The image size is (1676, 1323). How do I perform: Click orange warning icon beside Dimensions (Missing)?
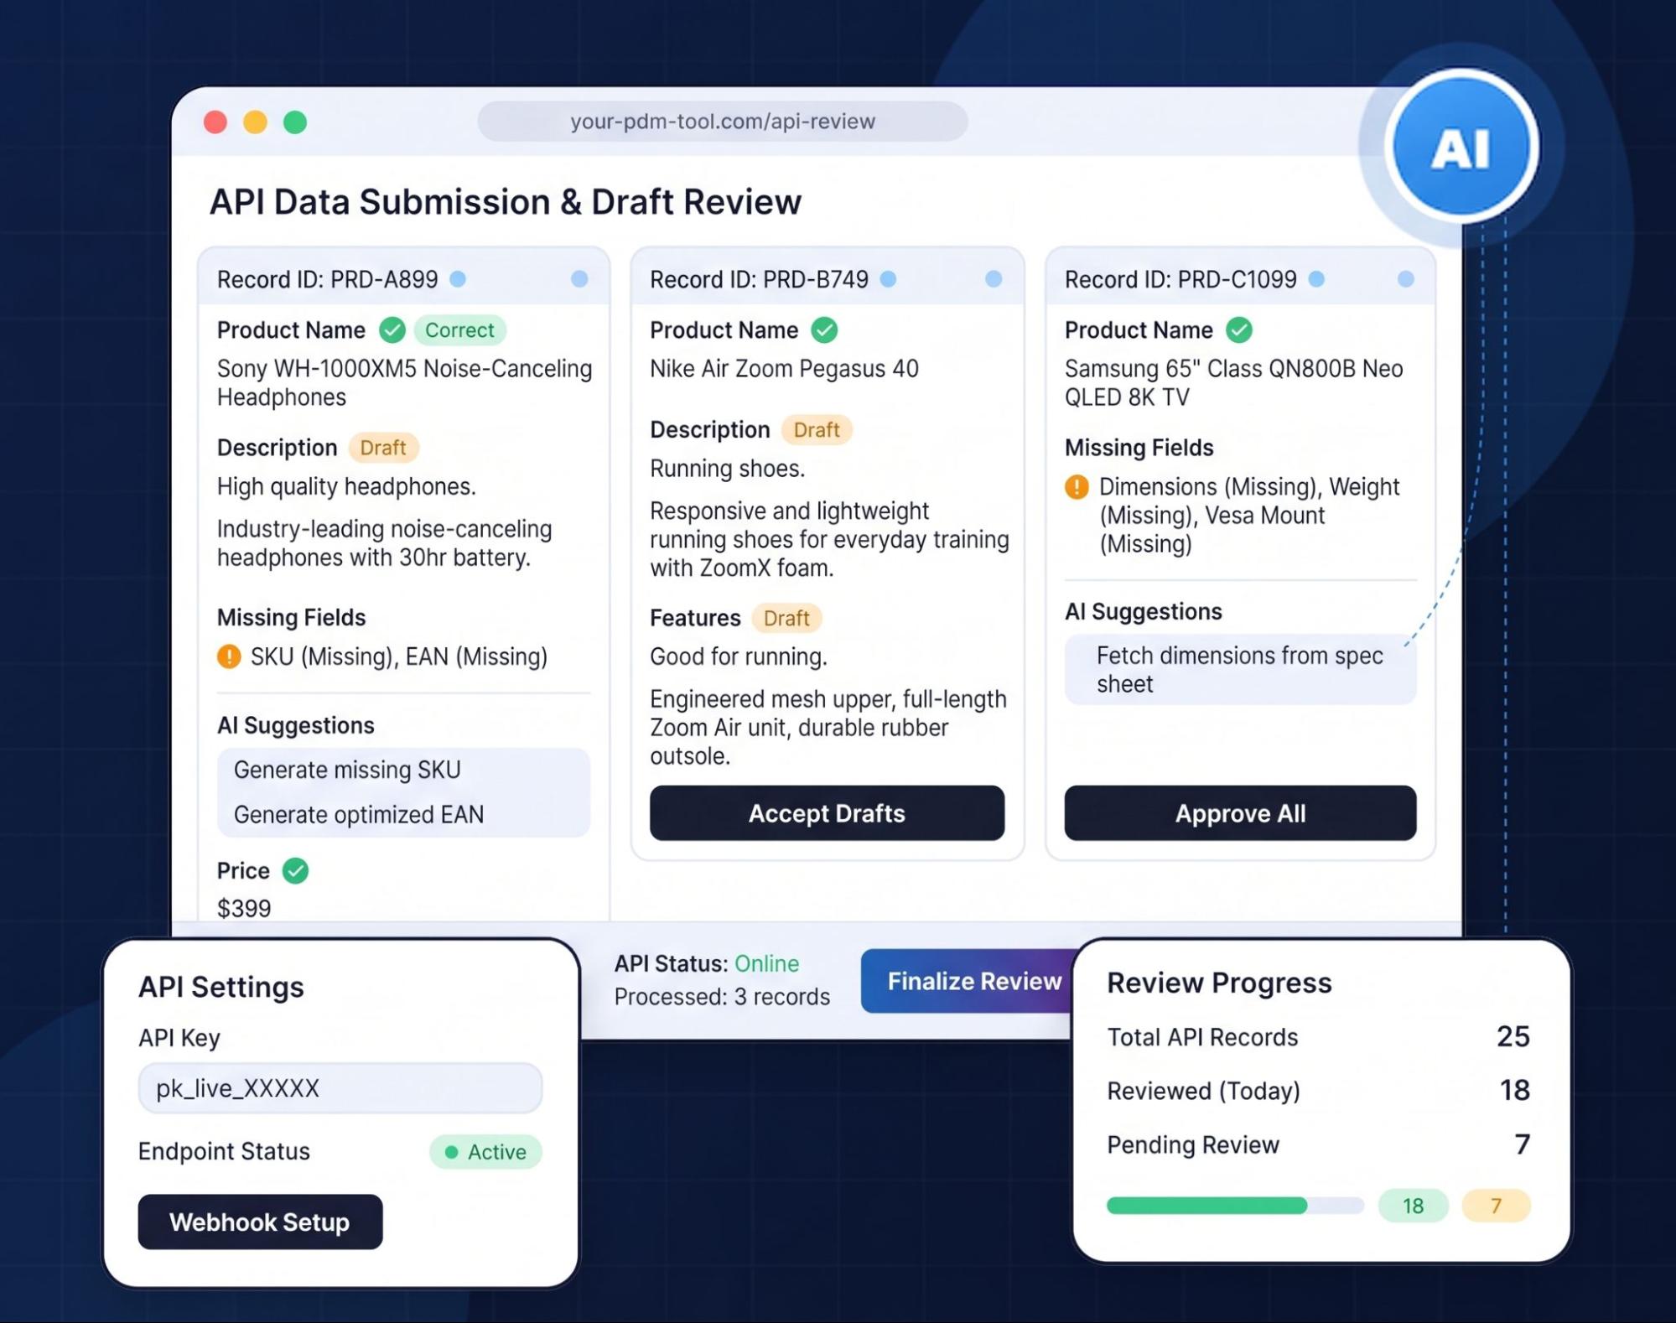point(1077,487)
